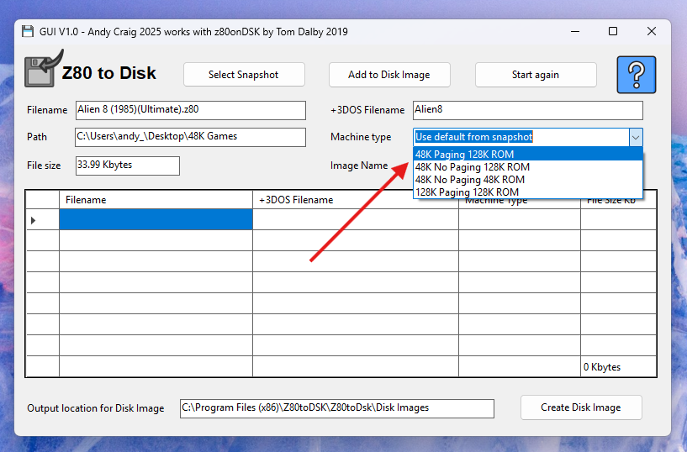Click the row selector arrow in the first grid row
Screen dimensions: 687x452
[x=34, y=220]
